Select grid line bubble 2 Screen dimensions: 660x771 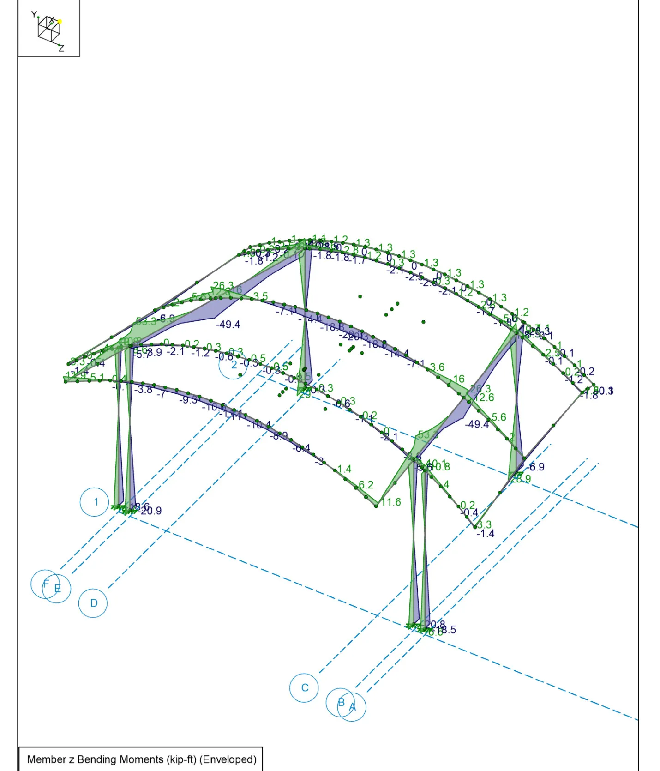point(233,365)
